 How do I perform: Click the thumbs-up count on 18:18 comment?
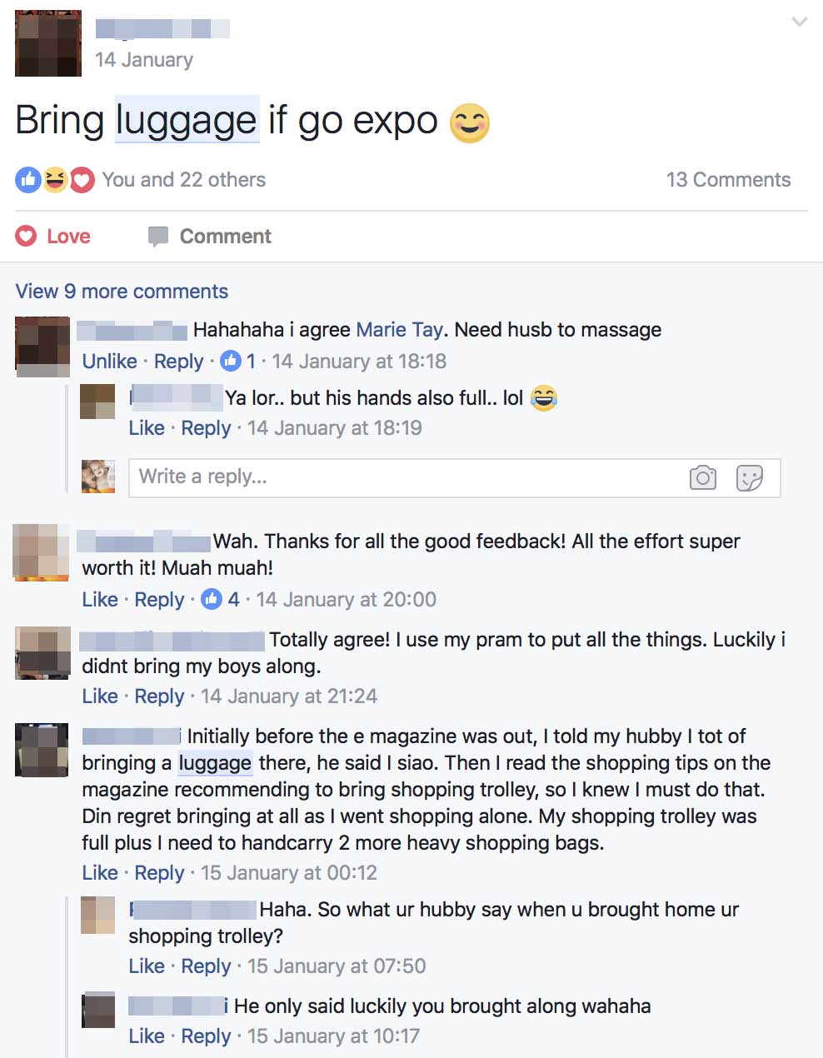click(x=238, y=362)
